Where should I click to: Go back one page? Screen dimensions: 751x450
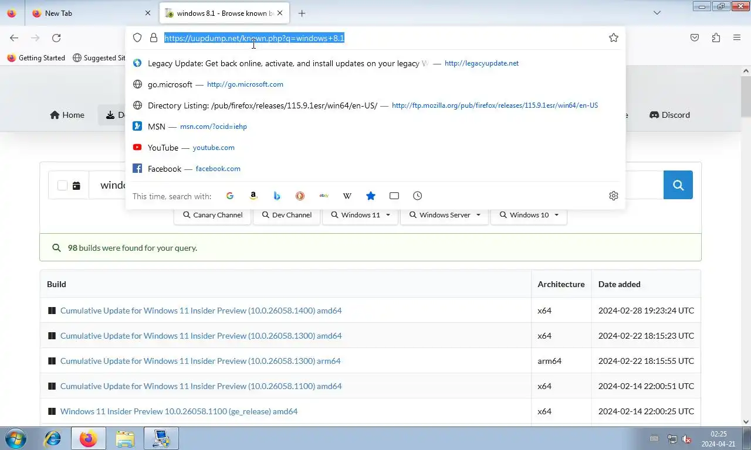tap(14, 38)
